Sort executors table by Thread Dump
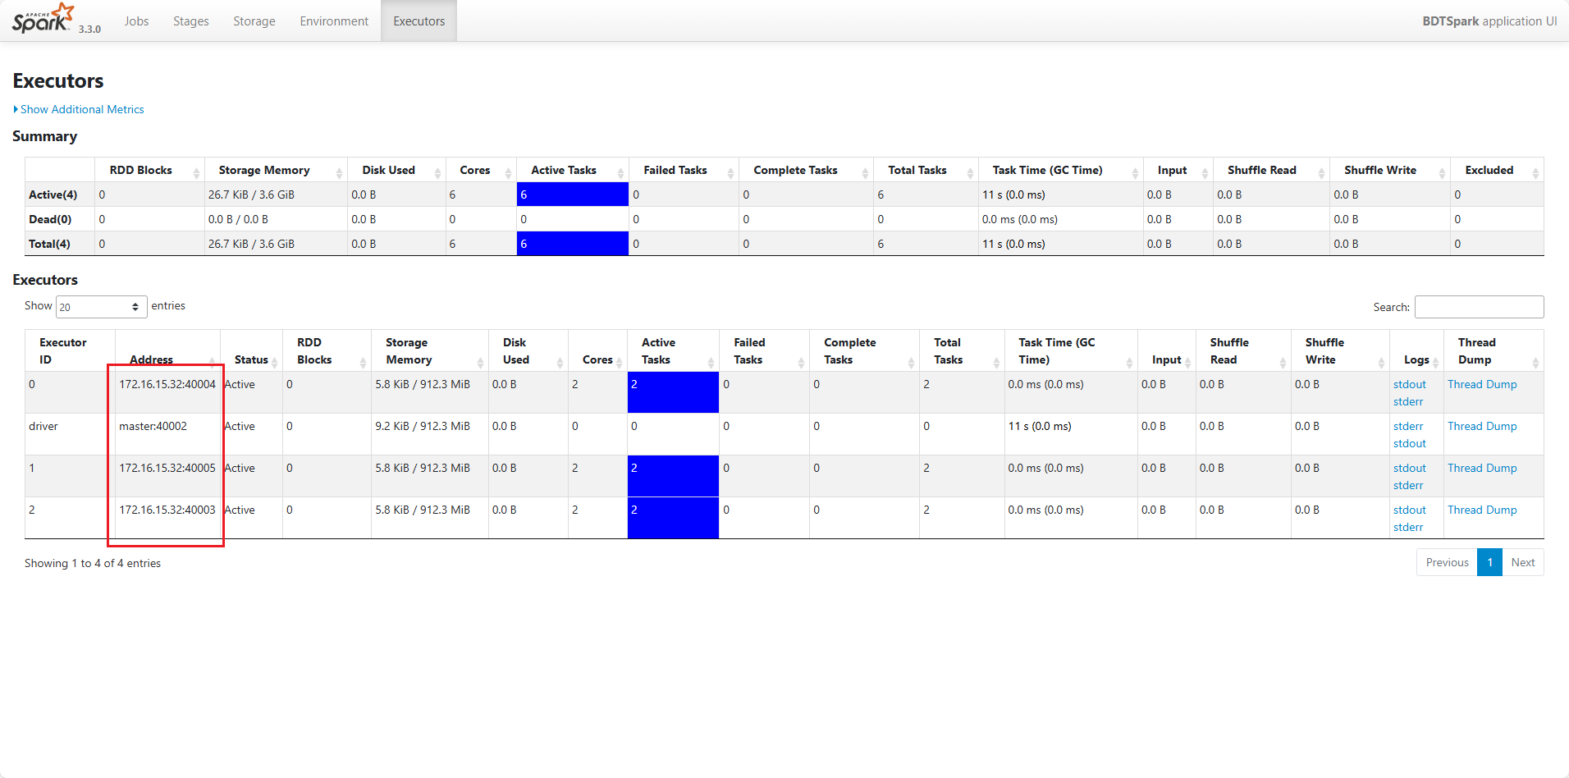This screenshot has width=1569, height=778. [x=1494, y=351]
